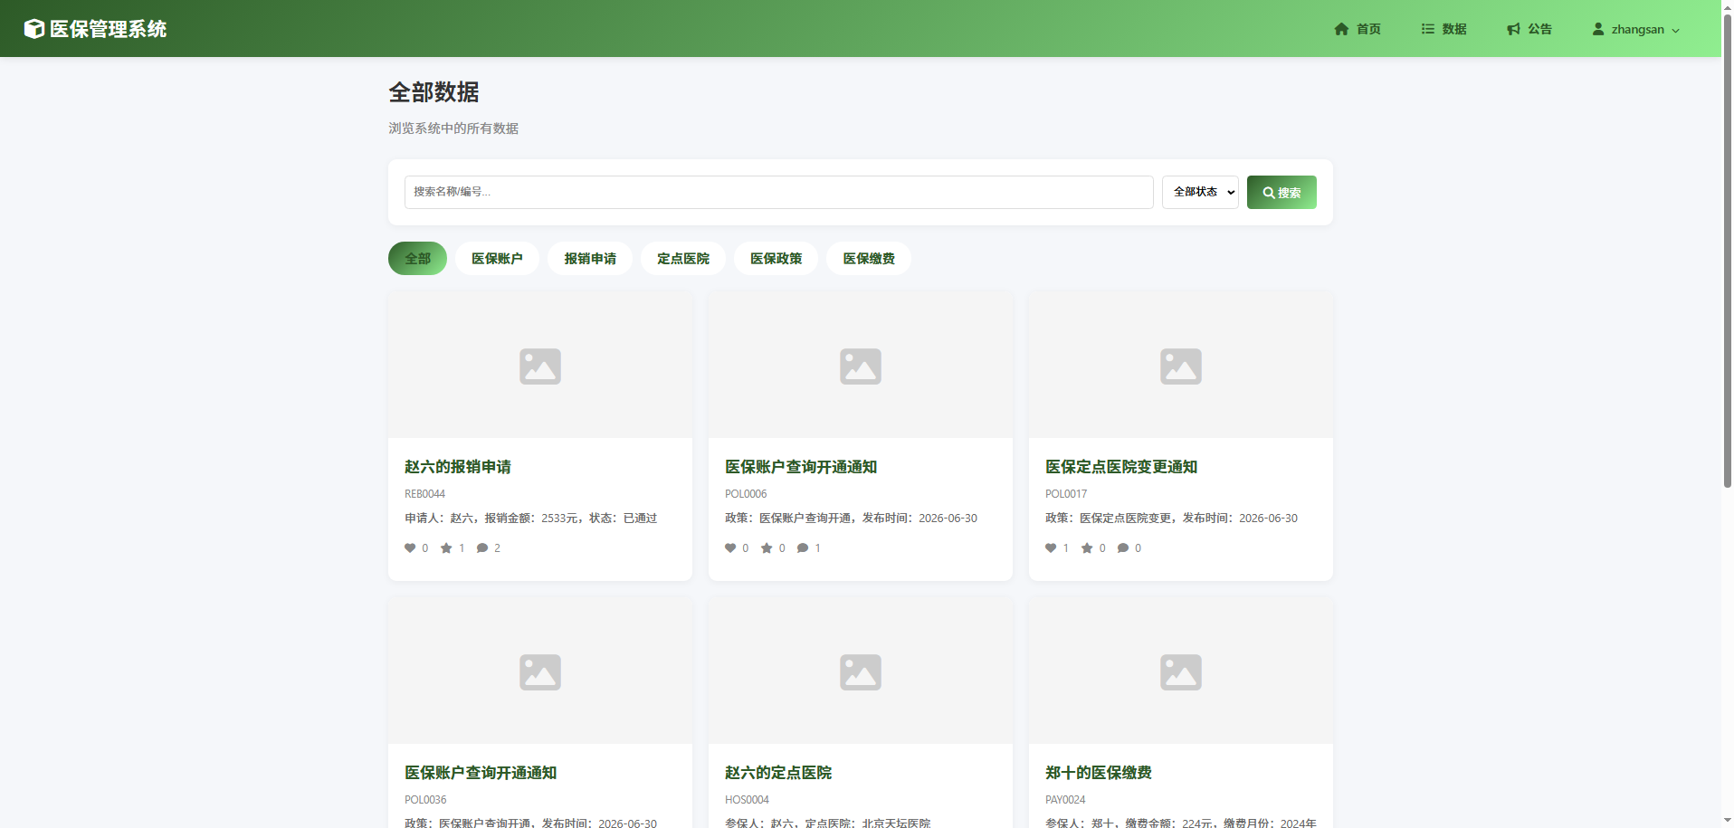Open the 医保定点医院变更通知 title link
The width and height of the screenshot is (1734, 828).
tap(1121, 467)
